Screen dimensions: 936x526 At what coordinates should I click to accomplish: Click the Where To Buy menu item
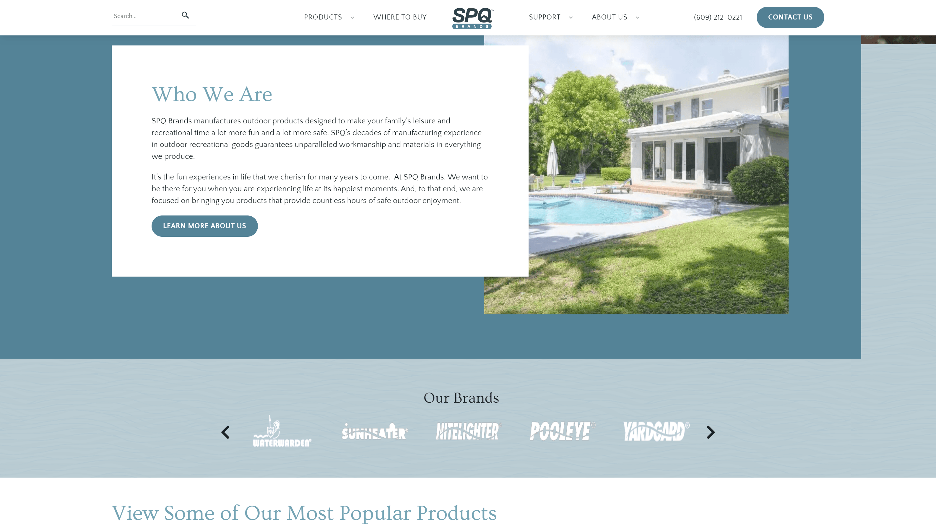coord(399,17)
